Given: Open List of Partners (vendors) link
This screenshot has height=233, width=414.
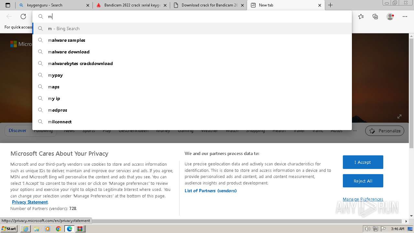Looking at the screenshot, I should pos(211,191).
